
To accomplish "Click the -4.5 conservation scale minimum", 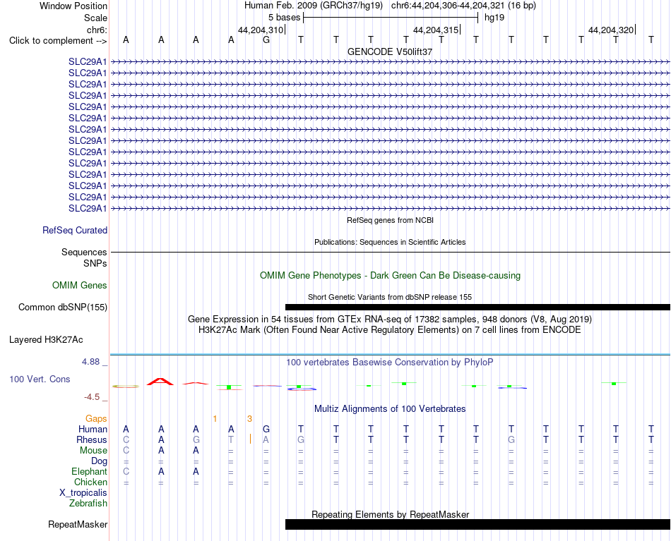I will [92, 397].
